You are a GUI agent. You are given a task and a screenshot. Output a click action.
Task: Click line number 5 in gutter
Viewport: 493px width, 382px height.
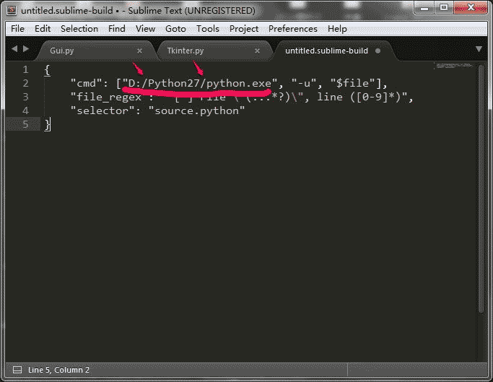(25, 124)
